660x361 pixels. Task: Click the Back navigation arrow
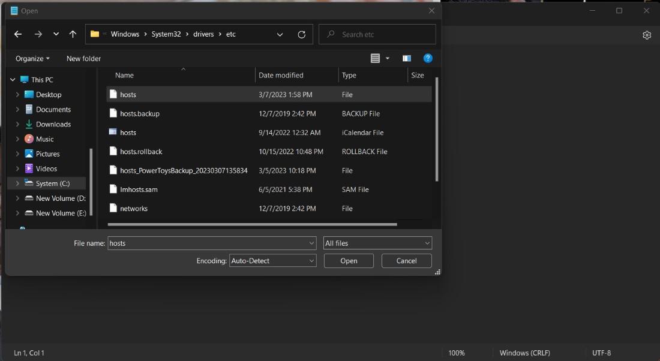pyautogui.click(x=18, y=34)
